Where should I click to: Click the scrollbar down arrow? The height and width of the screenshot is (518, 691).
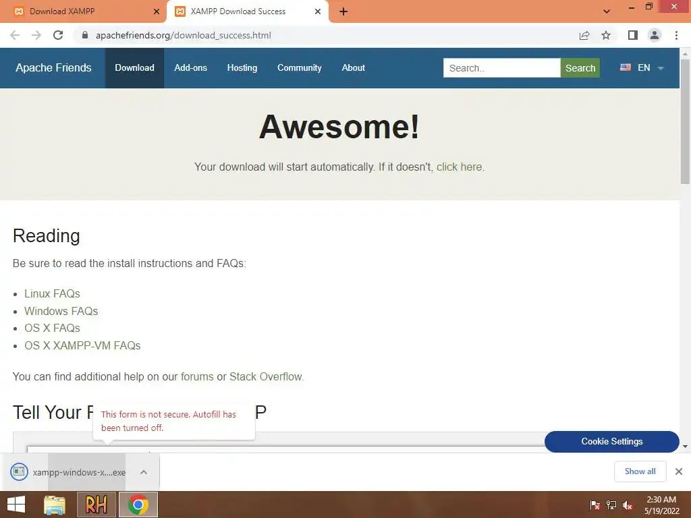click(685, 447)
